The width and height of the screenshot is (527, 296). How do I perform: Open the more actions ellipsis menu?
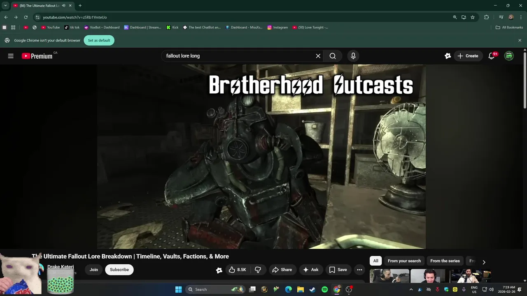(359, 270)
